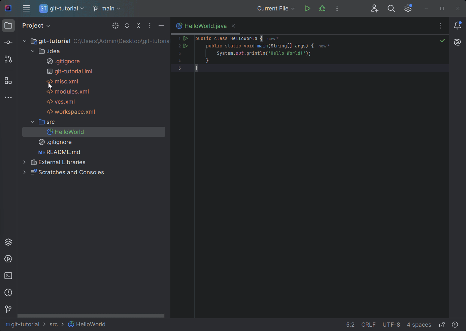The image size is (466, 331).
Task: Open the Commit tool window
Action: [x=8, y=42]
